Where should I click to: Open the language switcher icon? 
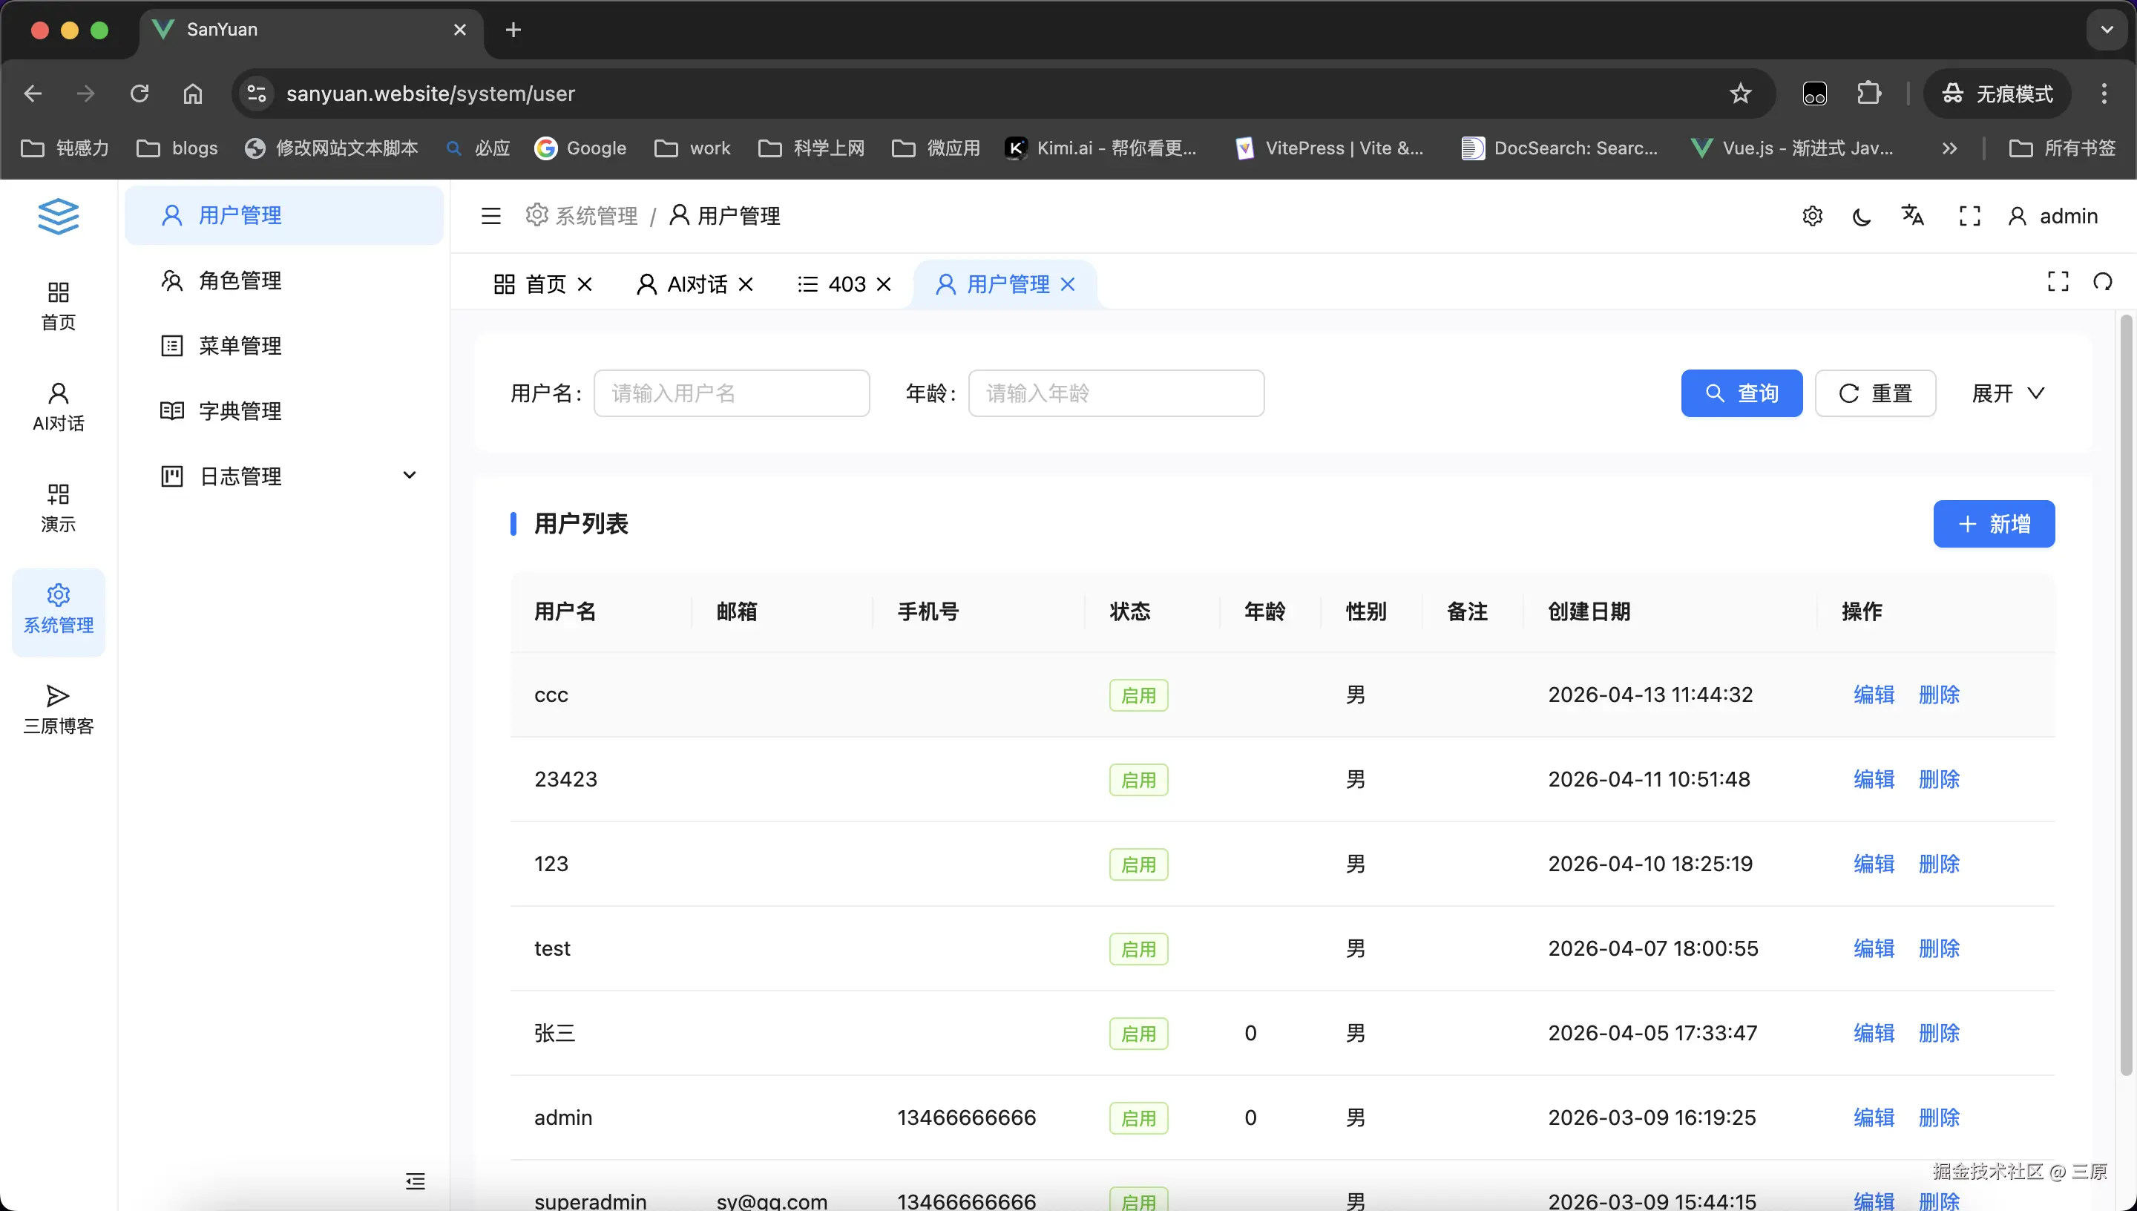coord(1912,215)
